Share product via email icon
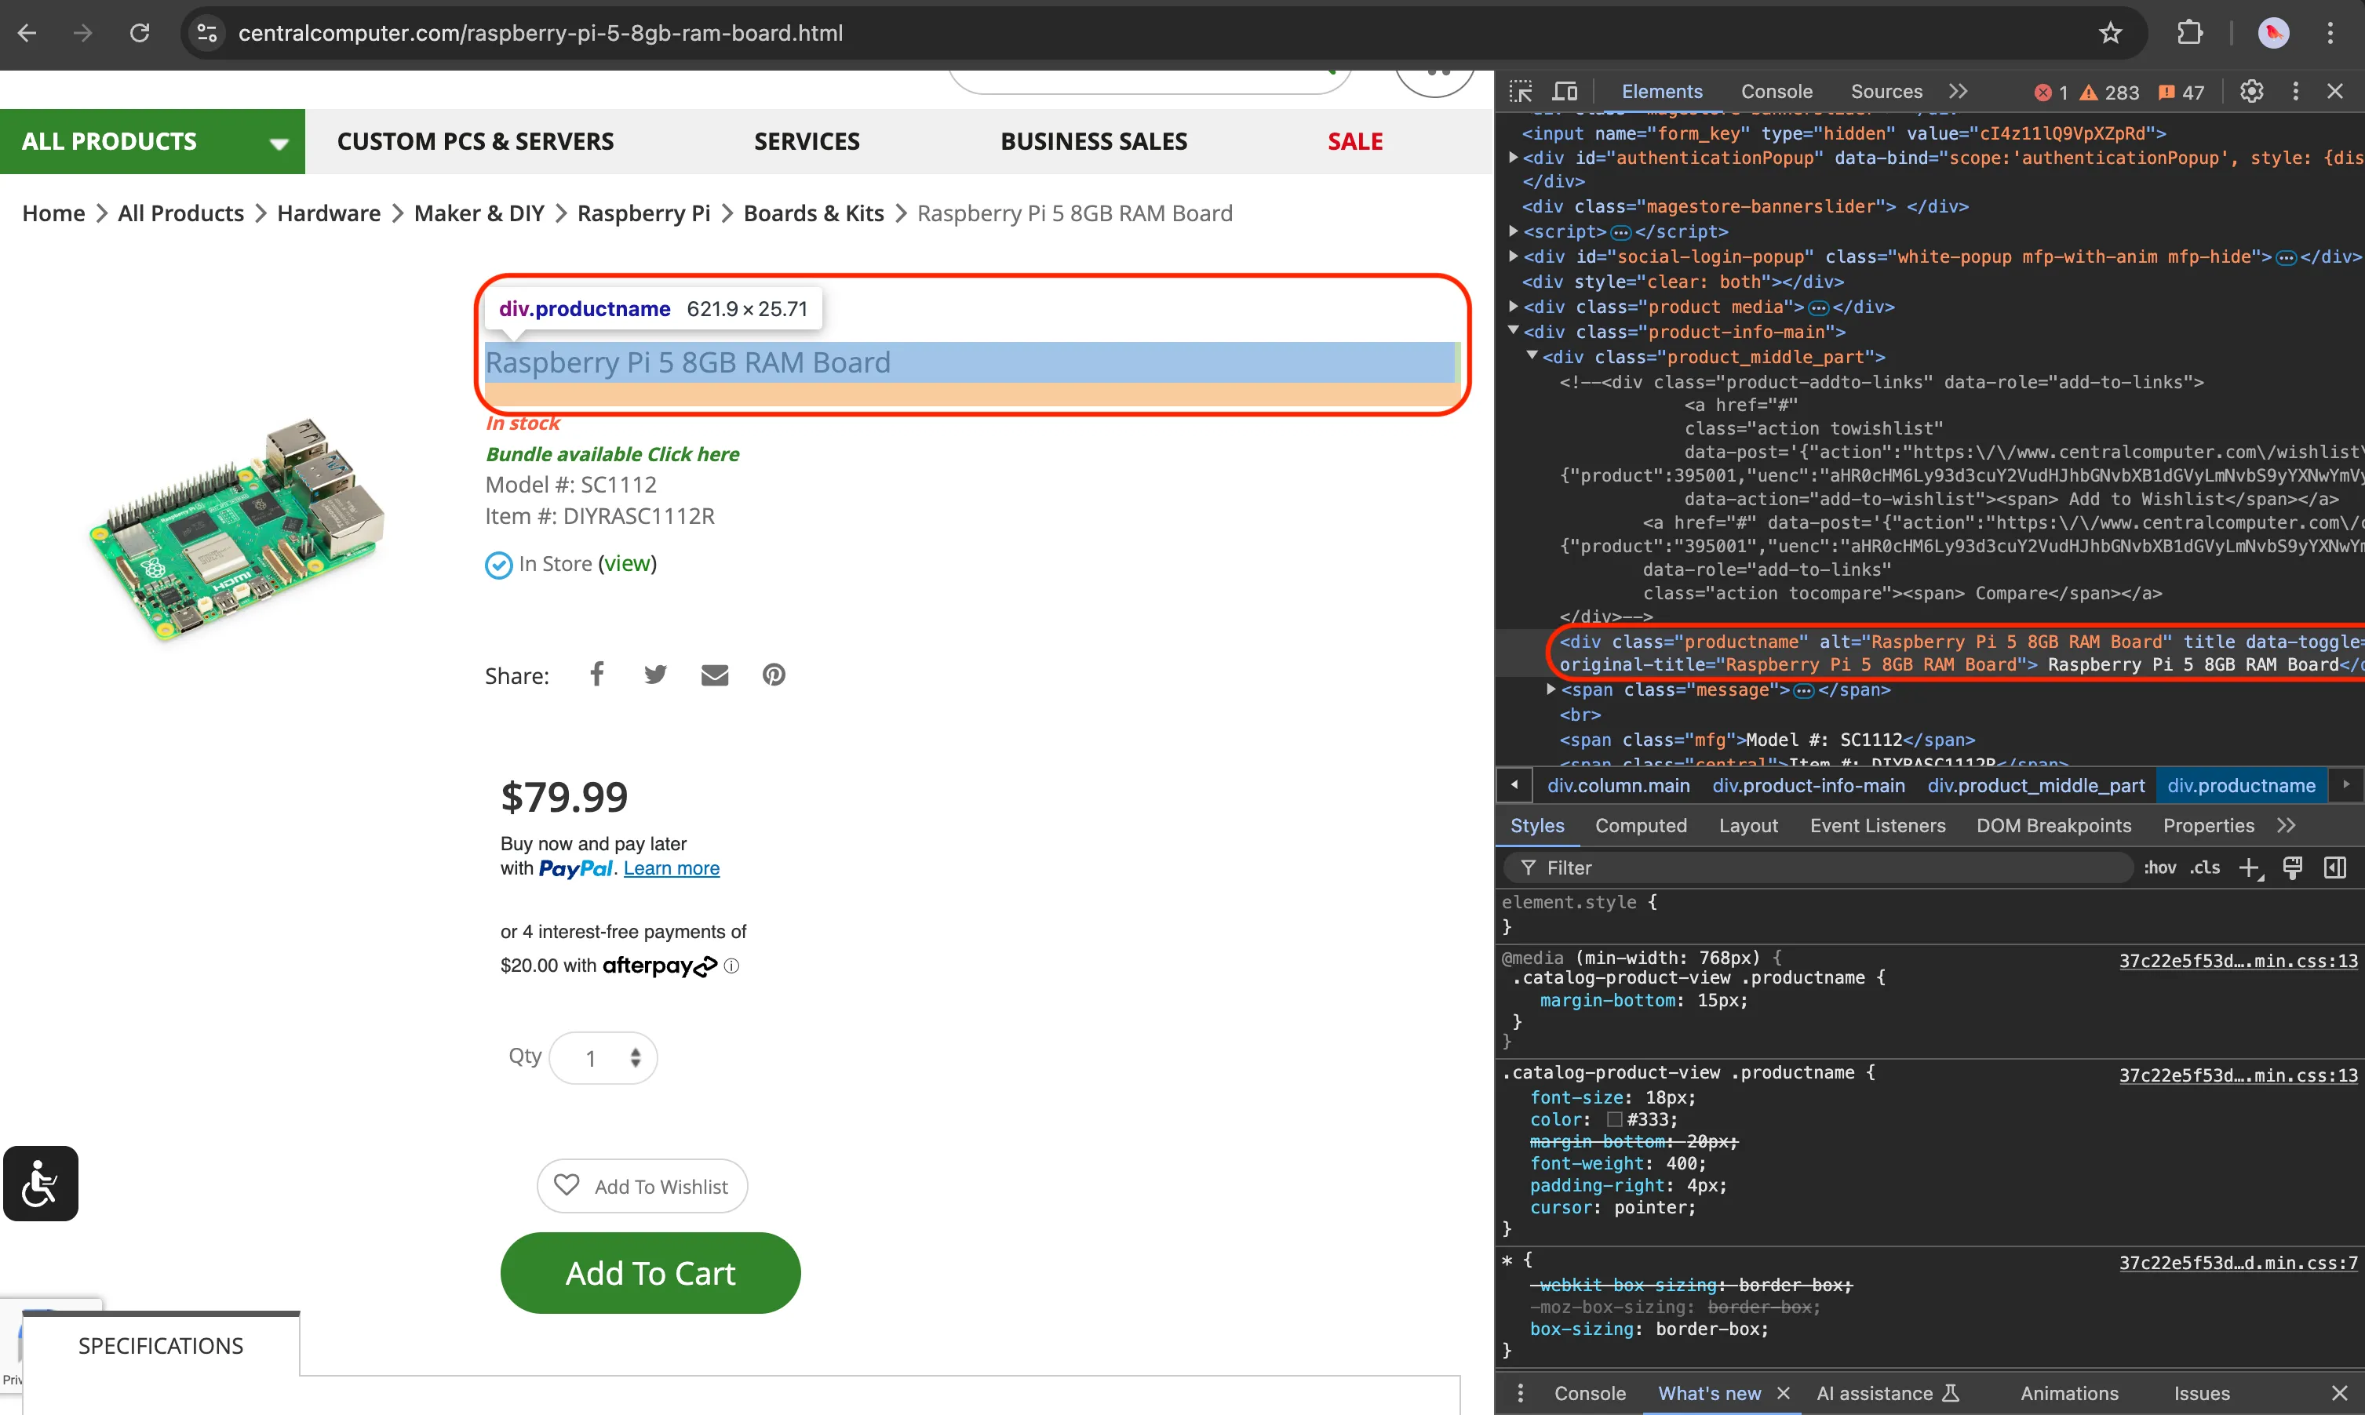2365x1415 pixels. click(714, 675)
